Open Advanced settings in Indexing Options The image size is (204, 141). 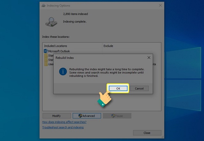pyautogui.click(x=87, y=116)
